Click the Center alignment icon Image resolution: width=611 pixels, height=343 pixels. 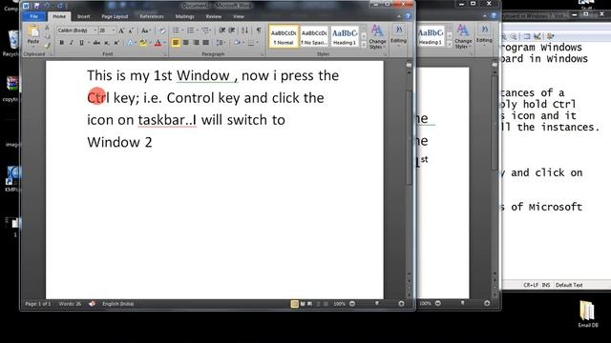[x=186, y=43]
